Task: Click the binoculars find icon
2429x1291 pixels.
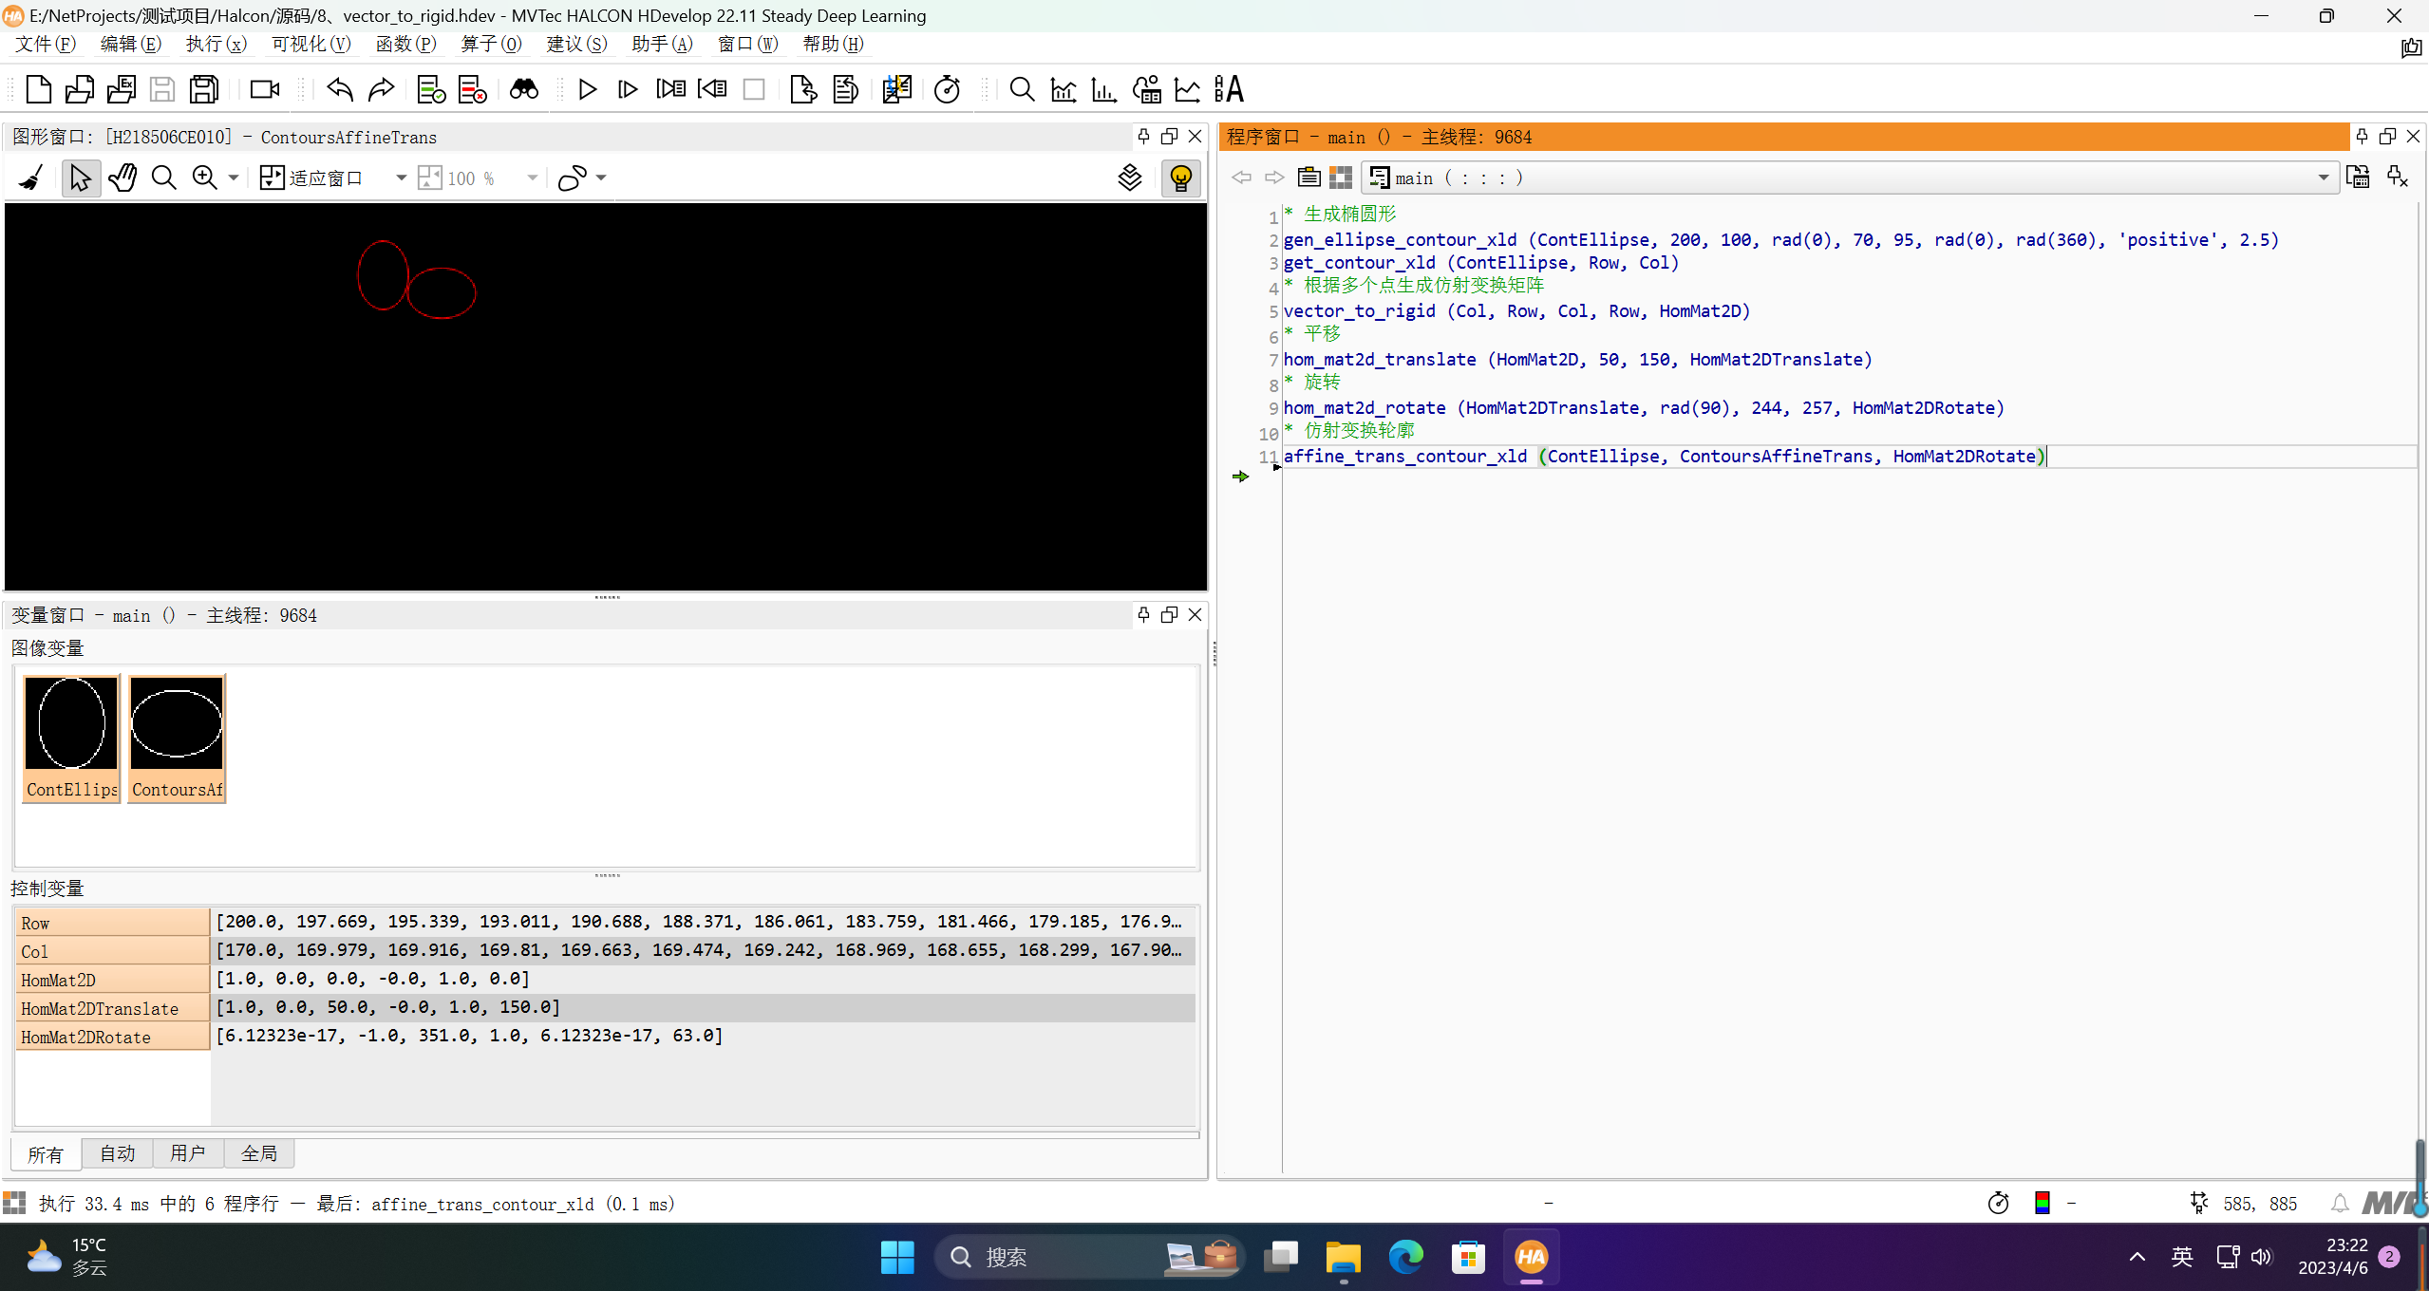Action: pos(523,89)
